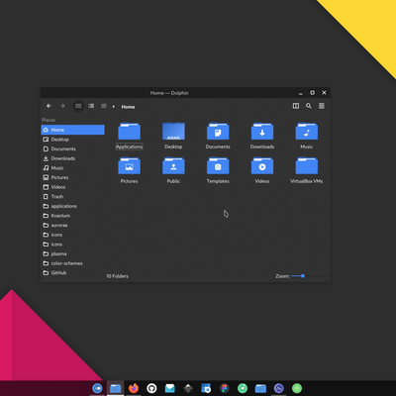396x396 pixels.
Task: Open the search tool in Dolphin
Action: [309, 106]
